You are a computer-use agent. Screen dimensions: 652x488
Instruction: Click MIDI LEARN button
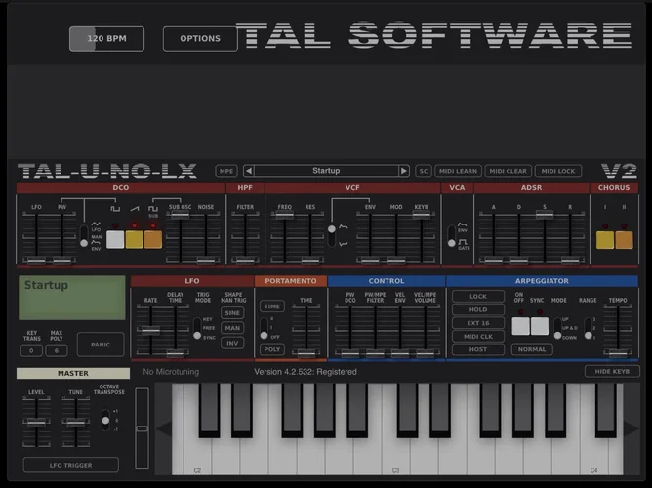coord(458,171)
